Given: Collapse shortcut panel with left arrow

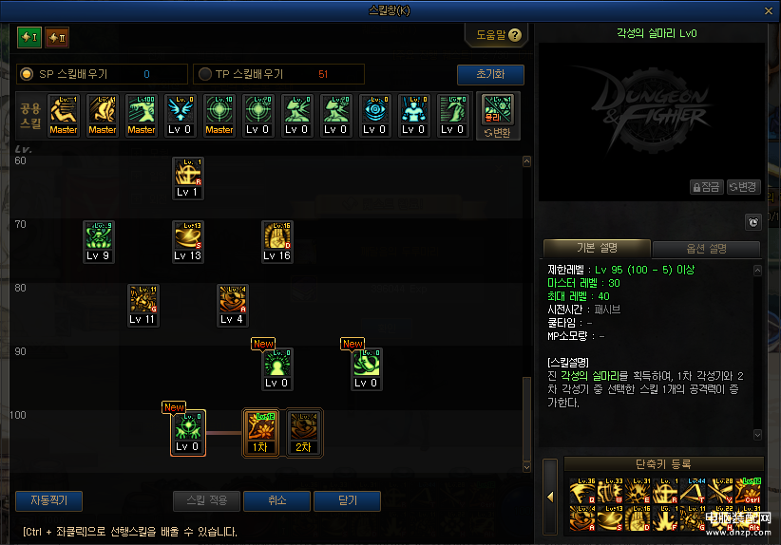Looking at the screenshot, I should pos(550,497).
